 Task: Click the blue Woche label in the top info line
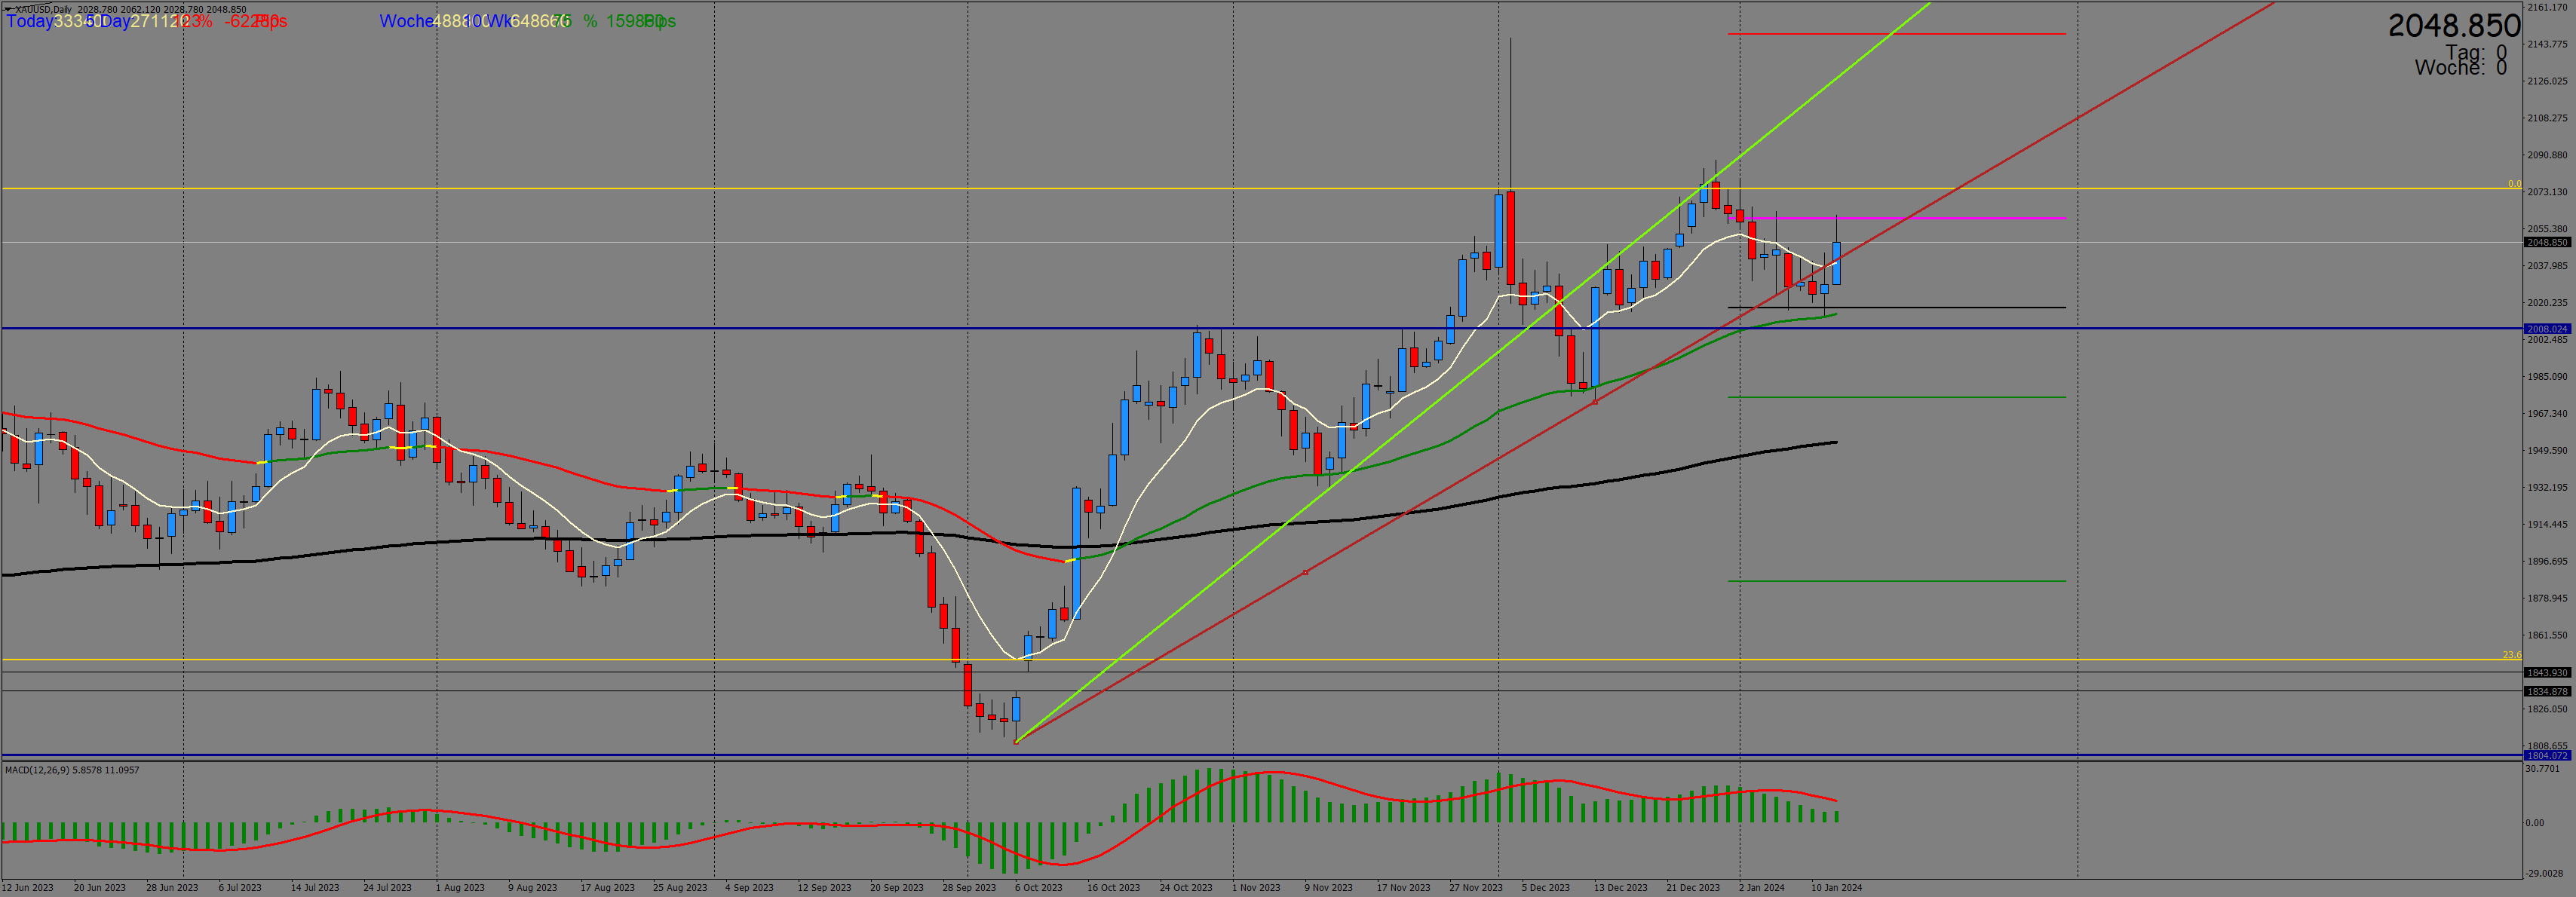(405, 21)
